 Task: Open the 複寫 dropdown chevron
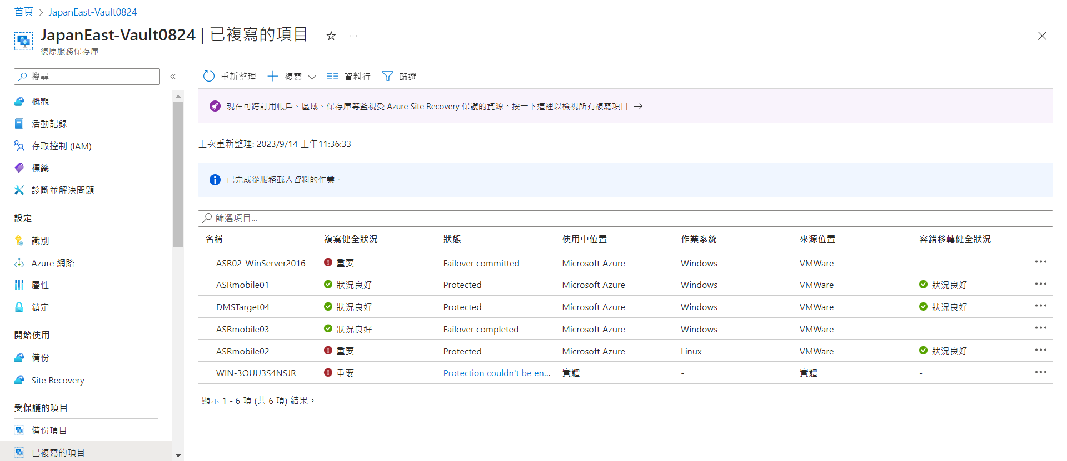[x=312, y=77]
